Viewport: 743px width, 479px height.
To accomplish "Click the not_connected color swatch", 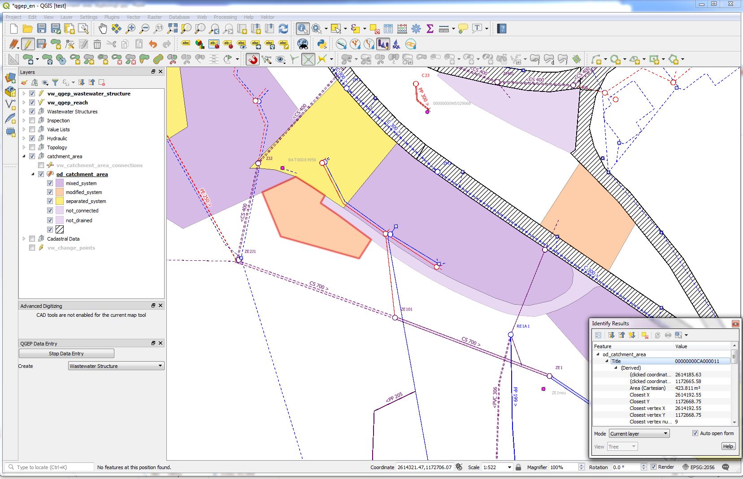I will pos(60,211).
